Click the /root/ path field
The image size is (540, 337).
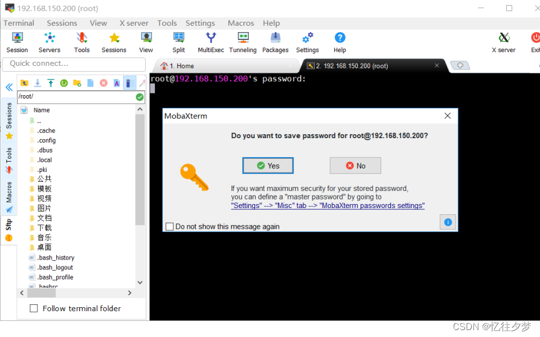point(76,97)
